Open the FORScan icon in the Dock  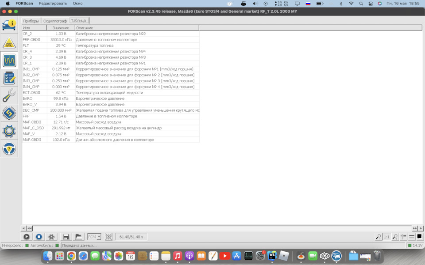pyautogui.click(x=336, y=256)
